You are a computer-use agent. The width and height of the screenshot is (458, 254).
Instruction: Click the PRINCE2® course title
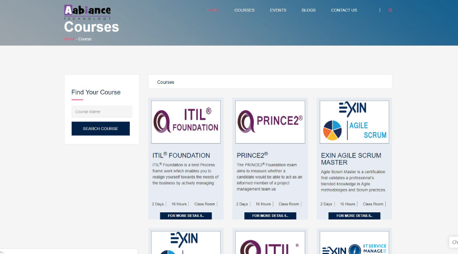tap(252, 155)
